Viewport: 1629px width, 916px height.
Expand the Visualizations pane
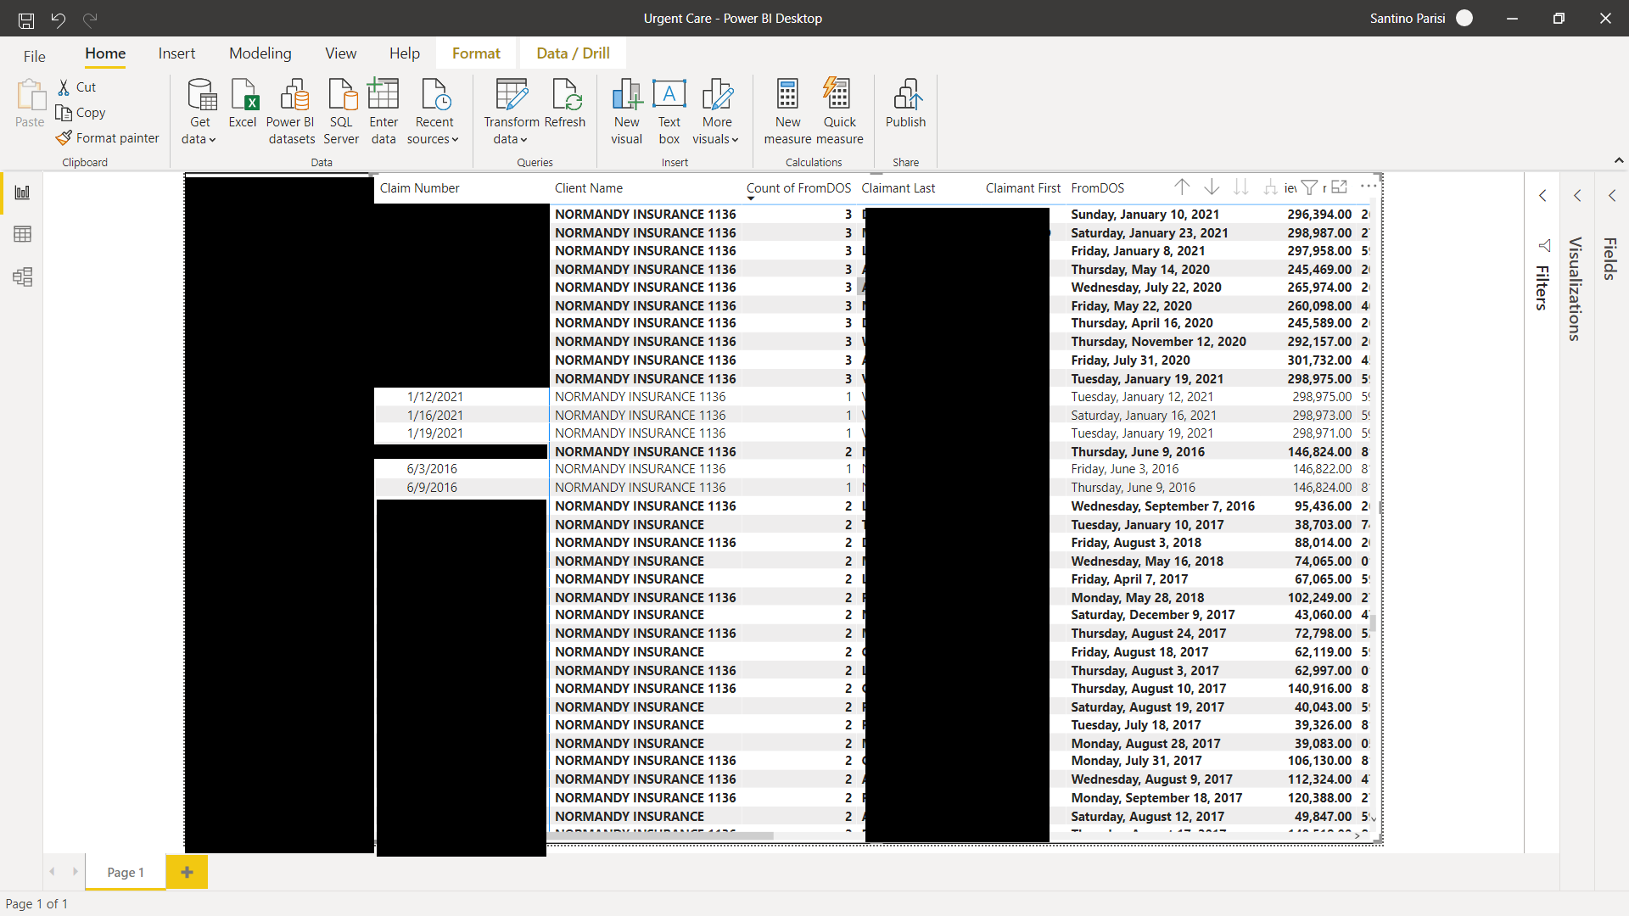pyautogui.click(x=1577, y=196)
